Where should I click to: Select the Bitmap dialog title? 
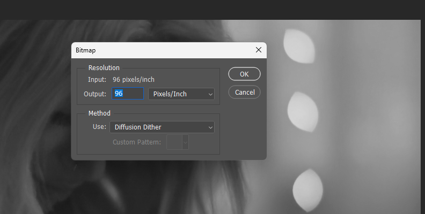click(86, 50)
